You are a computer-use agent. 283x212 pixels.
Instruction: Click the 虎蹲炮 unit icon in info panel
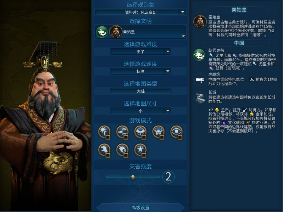(x=200, y=80)
